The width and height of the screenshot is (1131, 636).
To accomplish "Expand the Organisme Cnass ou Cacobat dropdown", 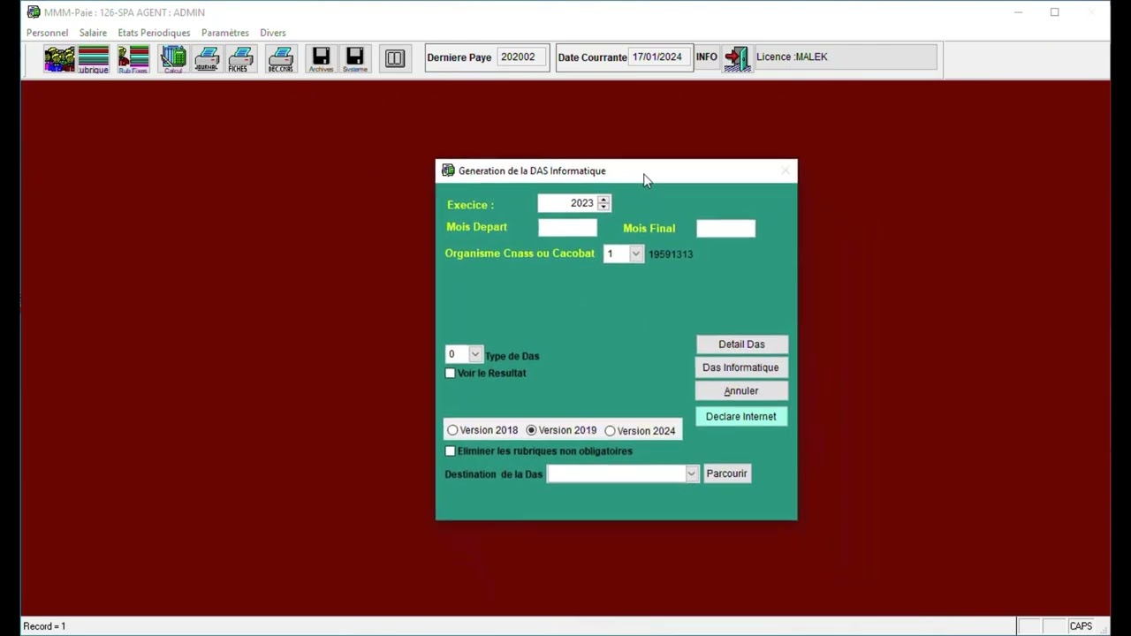I will (635, 254).
